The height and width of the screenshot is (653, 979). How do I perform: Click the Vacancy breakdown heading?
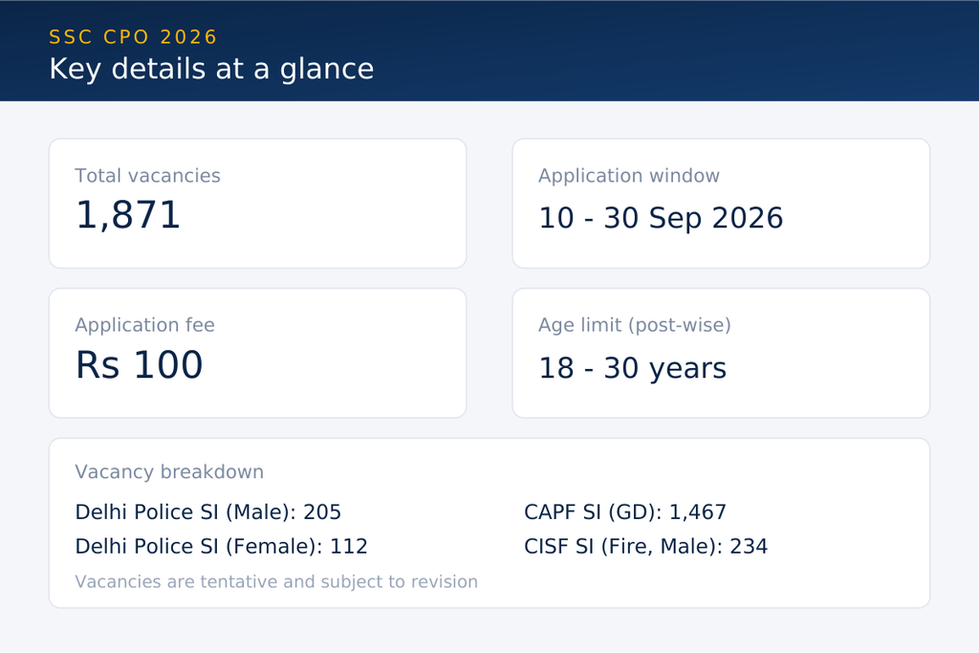[x=169, y=472]
